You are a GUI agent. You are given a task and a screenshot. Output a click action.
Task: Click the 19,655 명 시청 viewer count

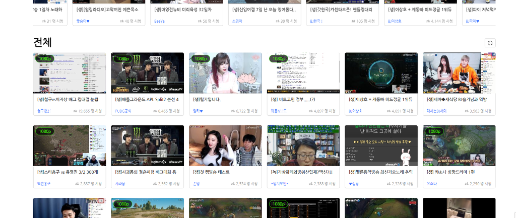click(x=88, y=111)
